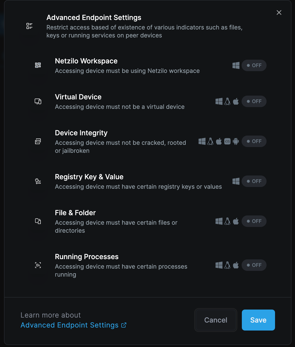The image size is (295, 347).
Task: Click the Virtual Device monitor icon
Action: (x=38, y=101)
